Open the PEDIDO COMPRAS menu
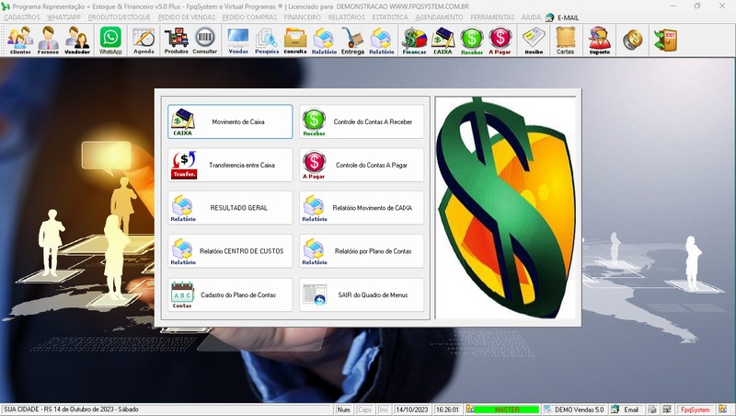 pos(249,17)
